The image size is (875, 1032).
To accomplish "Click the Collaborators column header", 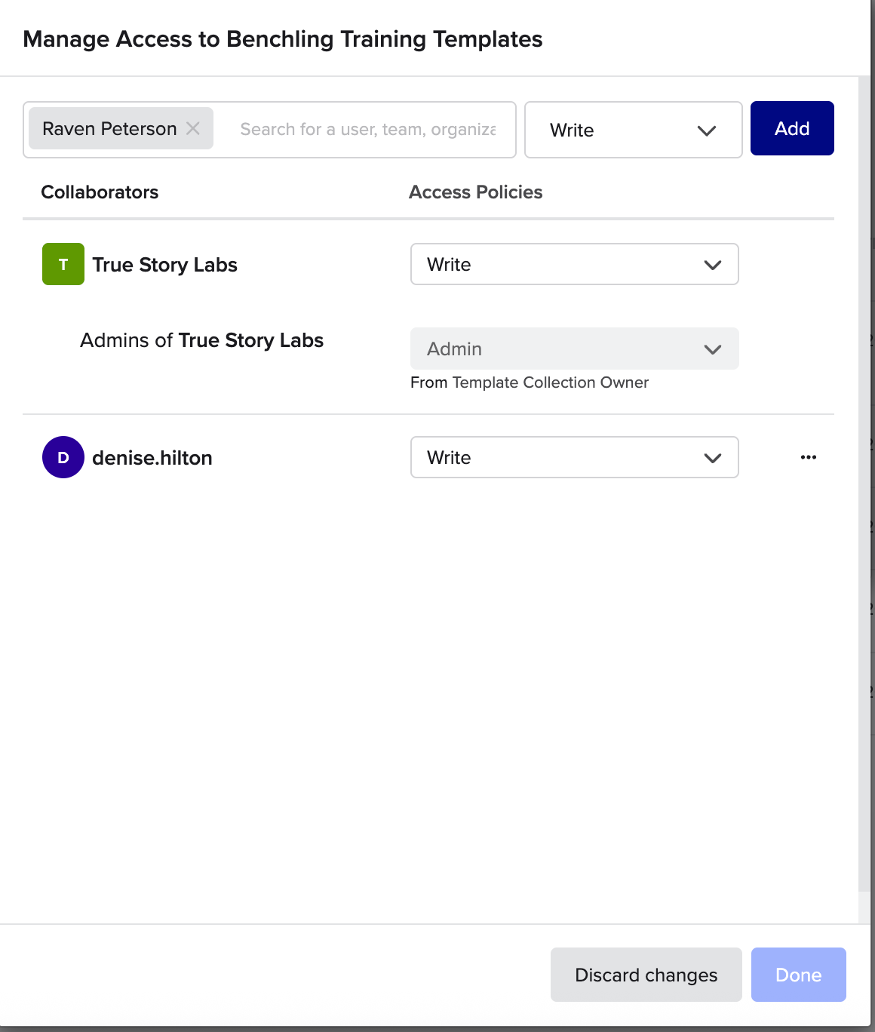I will (100, 192).
